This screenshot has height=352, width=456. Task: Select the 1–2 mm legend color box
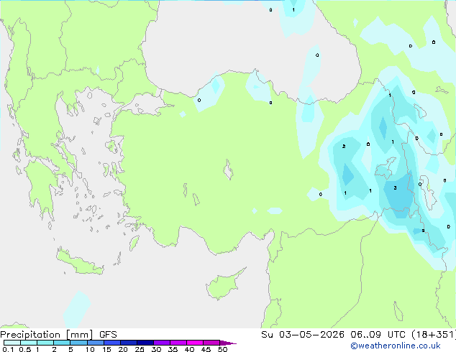point(45,343)
